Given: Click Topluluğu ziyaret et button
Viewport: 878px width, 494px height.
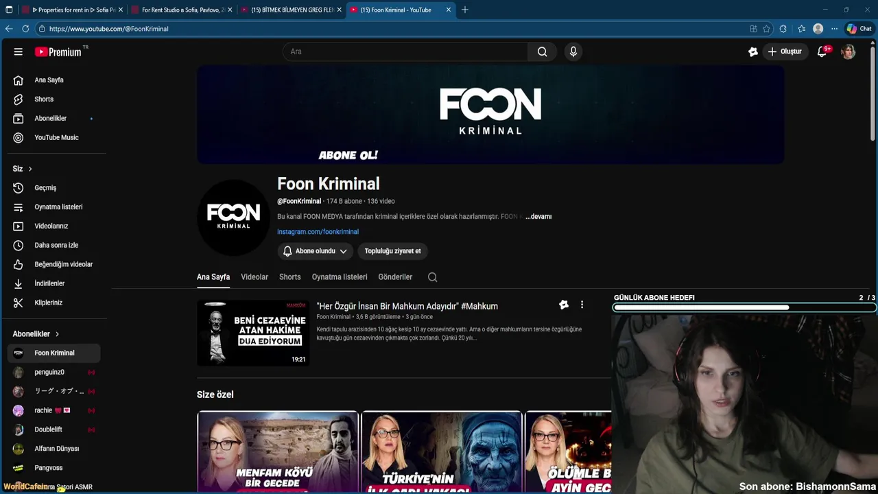Looking at the screenshot, I should point(393,251).
